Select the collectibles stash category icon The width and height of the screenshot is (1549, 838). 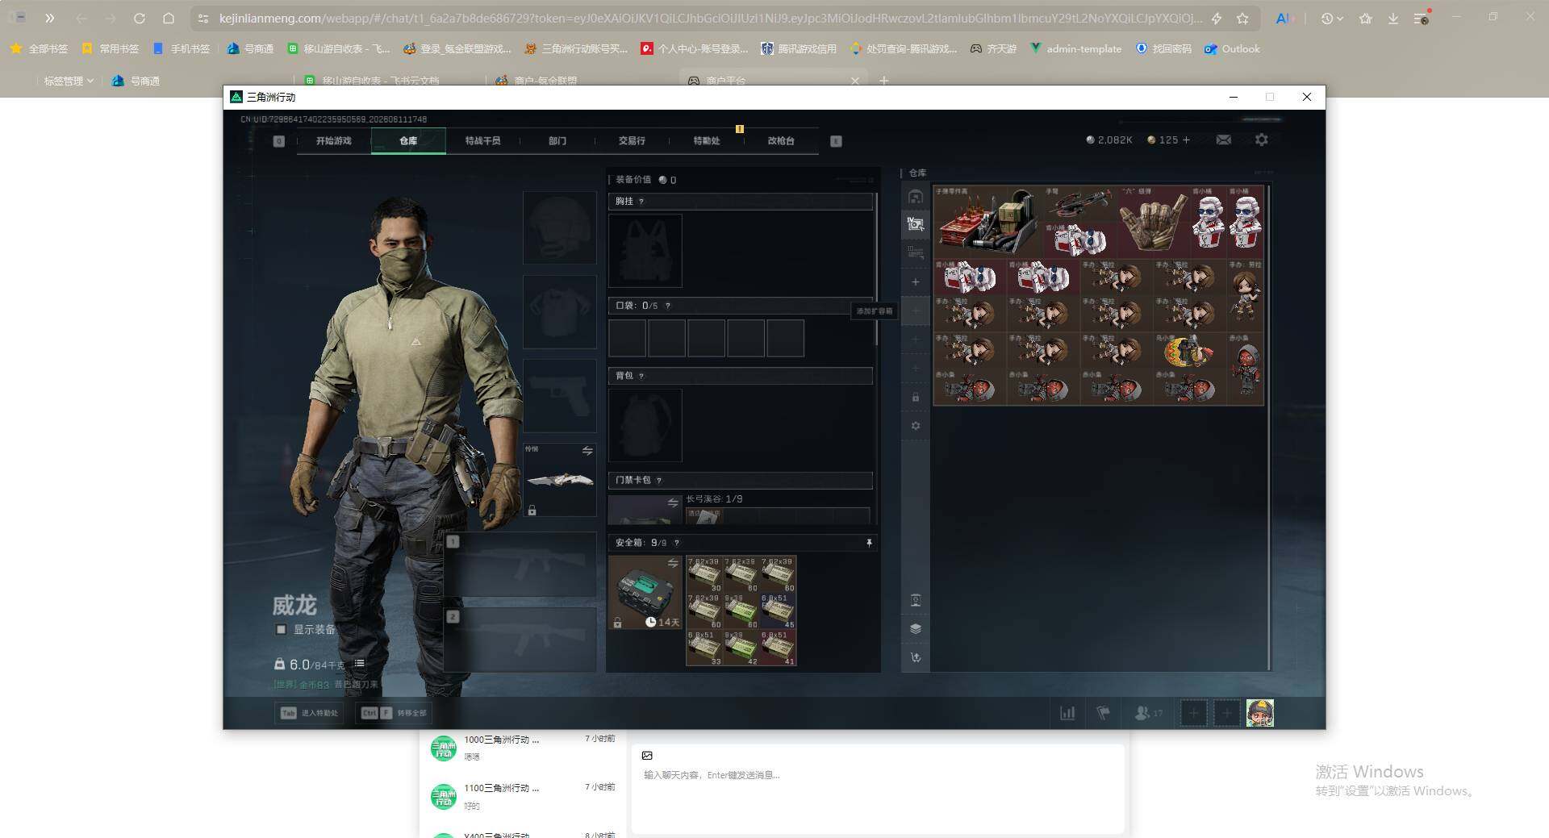[915, 224]
